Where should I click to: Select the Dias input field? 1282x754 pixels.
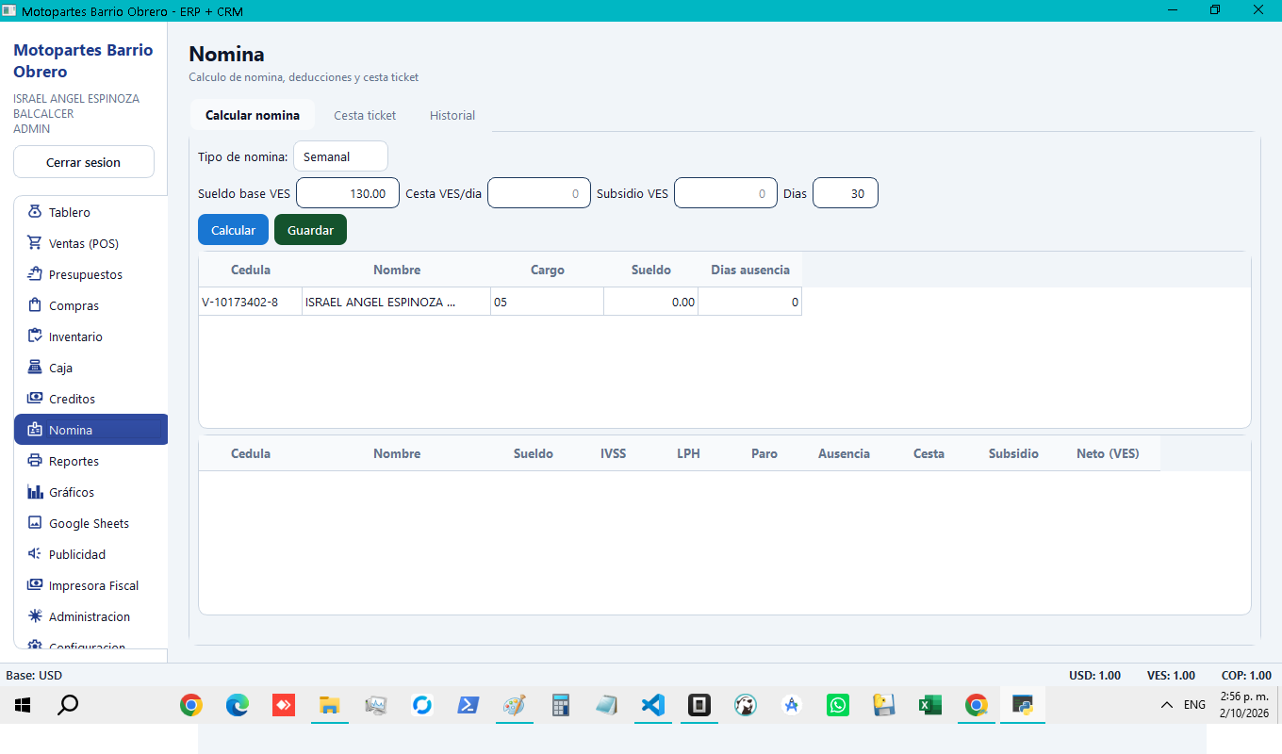point(846,193)
